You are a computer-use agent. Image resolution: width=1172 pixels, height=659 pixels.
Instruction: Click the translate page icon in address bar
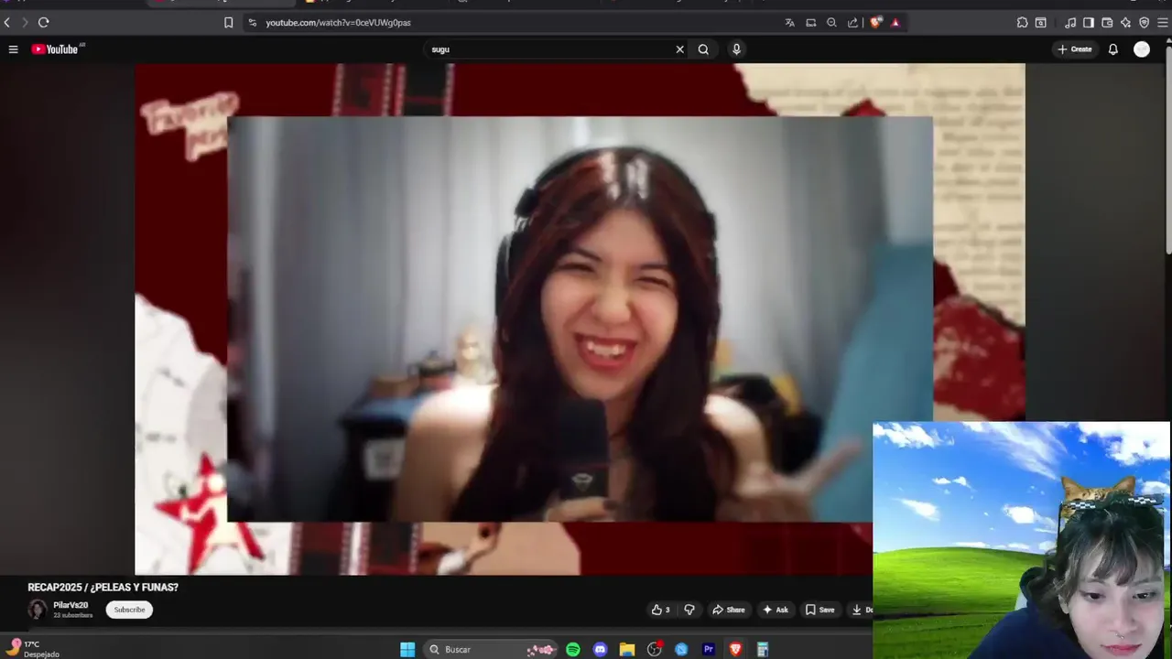click(x=790, y=22)
